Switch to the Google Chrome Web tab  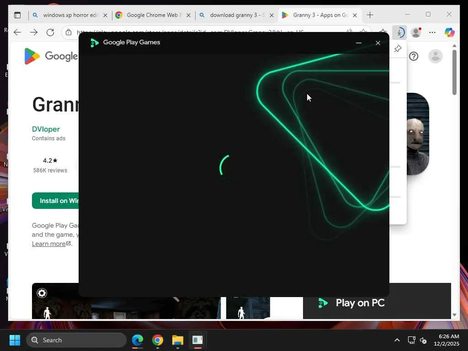click(x=154, y=15)
